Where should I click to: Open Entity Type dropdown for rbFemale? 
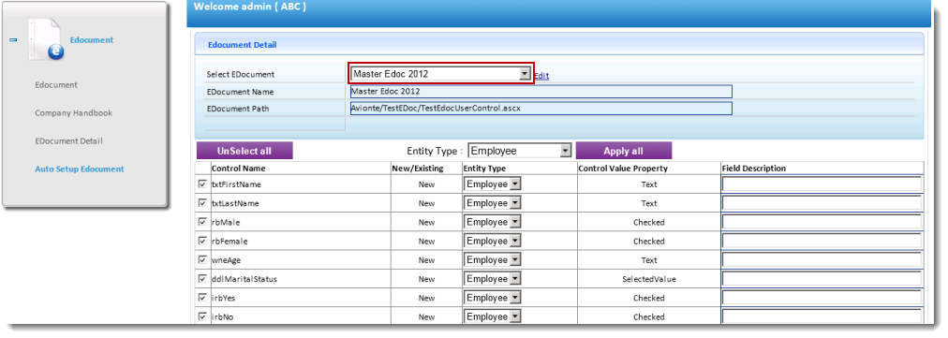492,241
